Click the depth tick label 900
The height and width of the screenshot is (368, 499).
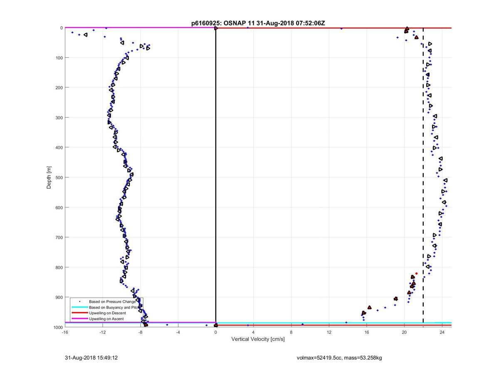coord(59,297)
